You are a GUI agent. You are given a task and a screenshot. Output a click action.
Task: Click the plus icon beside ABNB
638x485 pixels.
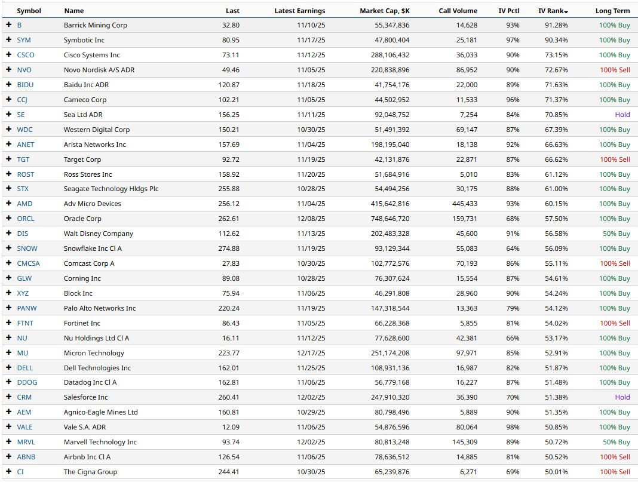(8, 456)
